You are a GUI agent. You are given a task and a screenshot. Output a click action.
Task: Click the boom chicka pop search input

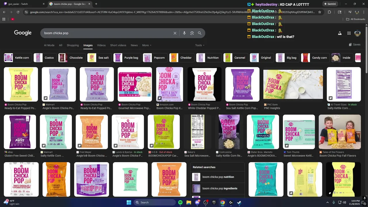coord(106,33)
